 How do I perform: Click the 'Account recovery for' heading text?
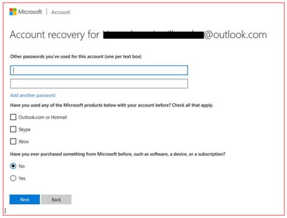(55, 35)
